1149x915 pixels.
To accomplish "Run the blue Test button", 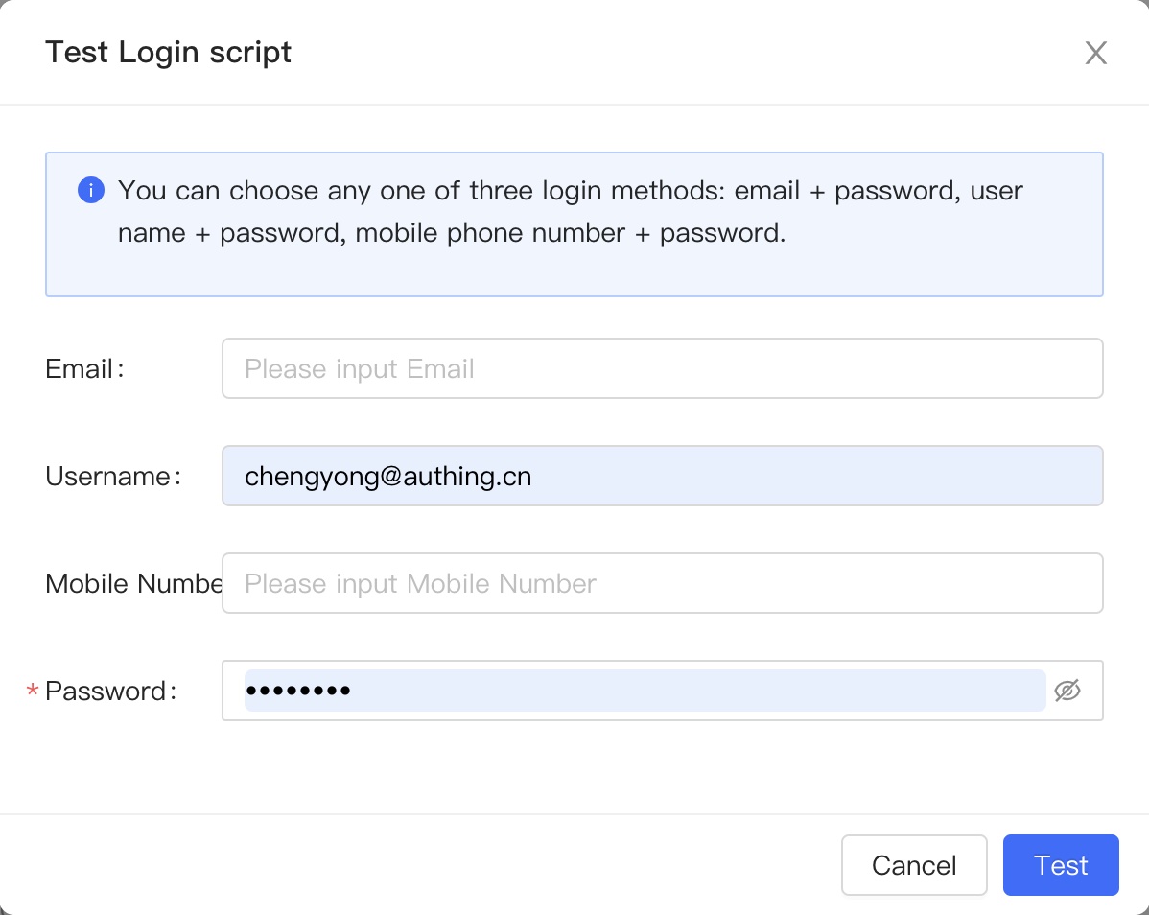I will pos(1061,865).
